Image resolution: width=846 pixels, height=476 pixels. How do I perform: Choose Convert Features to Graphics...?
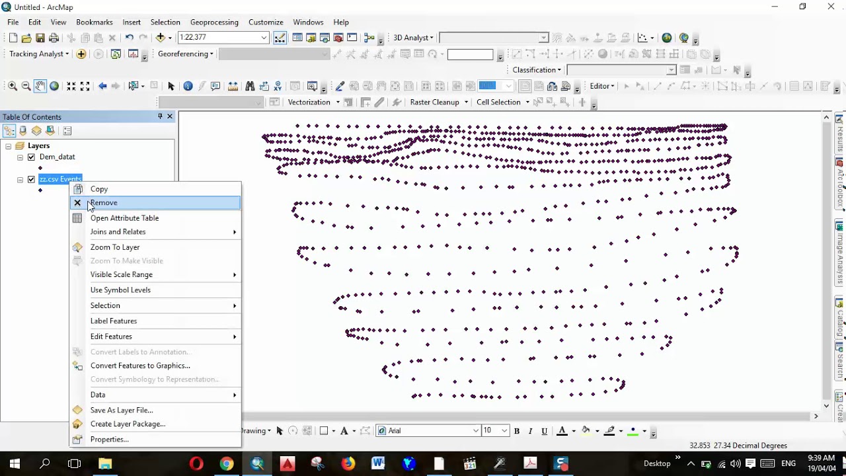tap(155, 366)
